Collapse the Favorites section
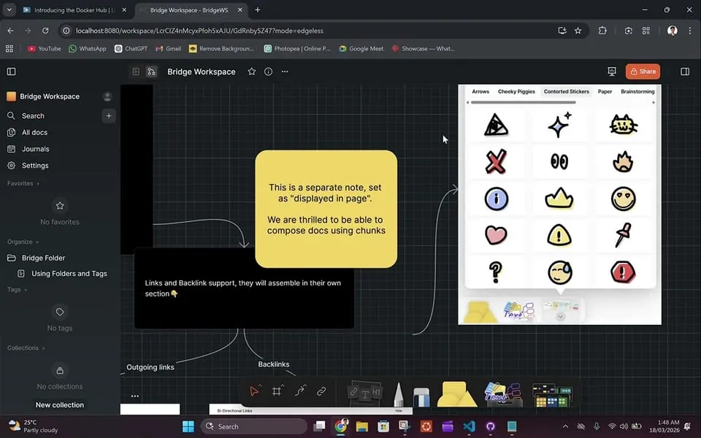Image resolution: width=701 pixels, height=438 pixels. (x=23, y=183)
